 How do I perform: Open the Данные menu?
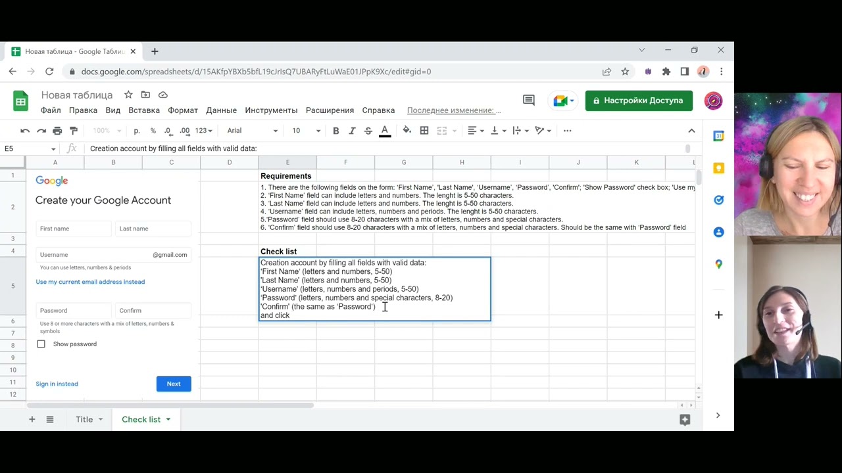click(221, 110)
